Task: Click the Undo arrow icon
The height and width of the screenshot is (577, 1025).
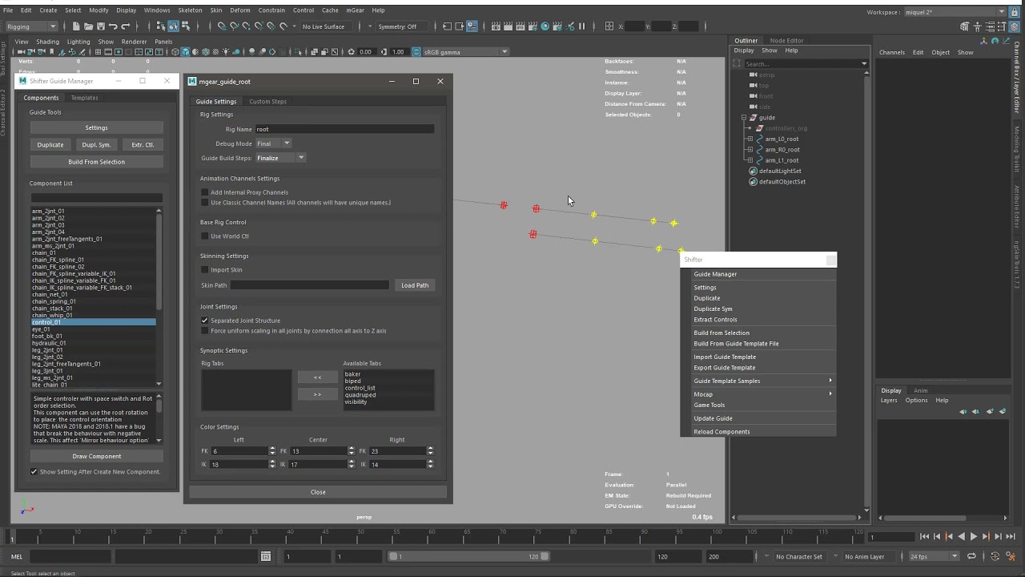Action: click(113, 26)
